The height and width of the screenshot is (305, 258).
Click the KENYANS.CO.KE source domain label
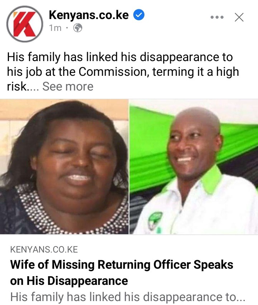(44, 250)
